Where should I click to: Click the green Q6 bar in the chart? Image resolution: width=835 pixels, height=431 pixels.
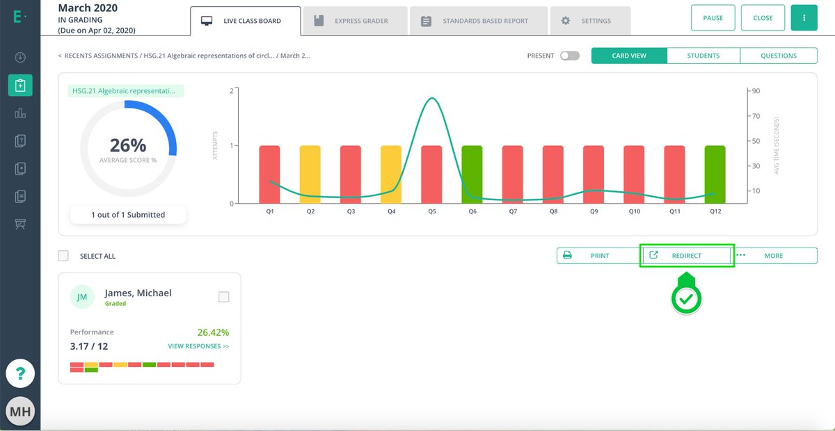coord(472,172)
